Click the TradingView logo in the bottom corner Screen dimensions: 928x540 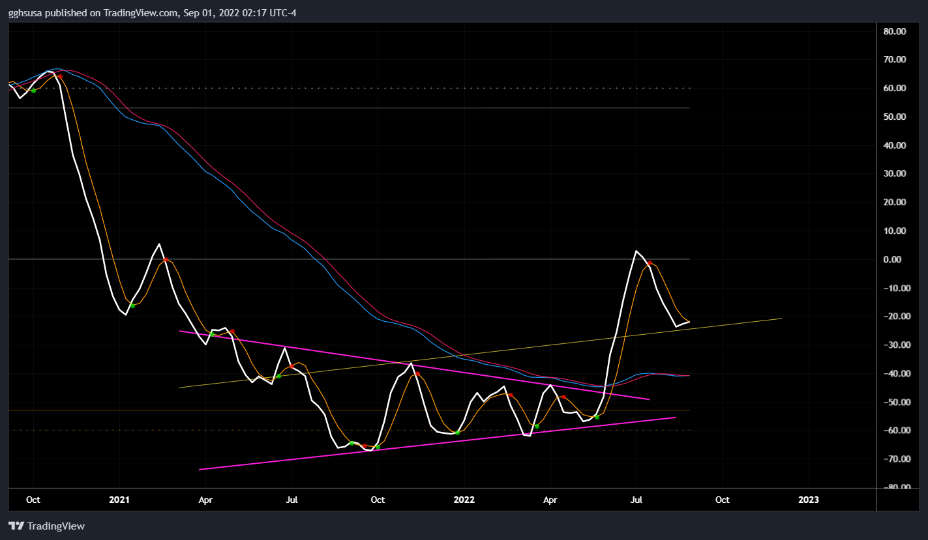pos(46,526)
